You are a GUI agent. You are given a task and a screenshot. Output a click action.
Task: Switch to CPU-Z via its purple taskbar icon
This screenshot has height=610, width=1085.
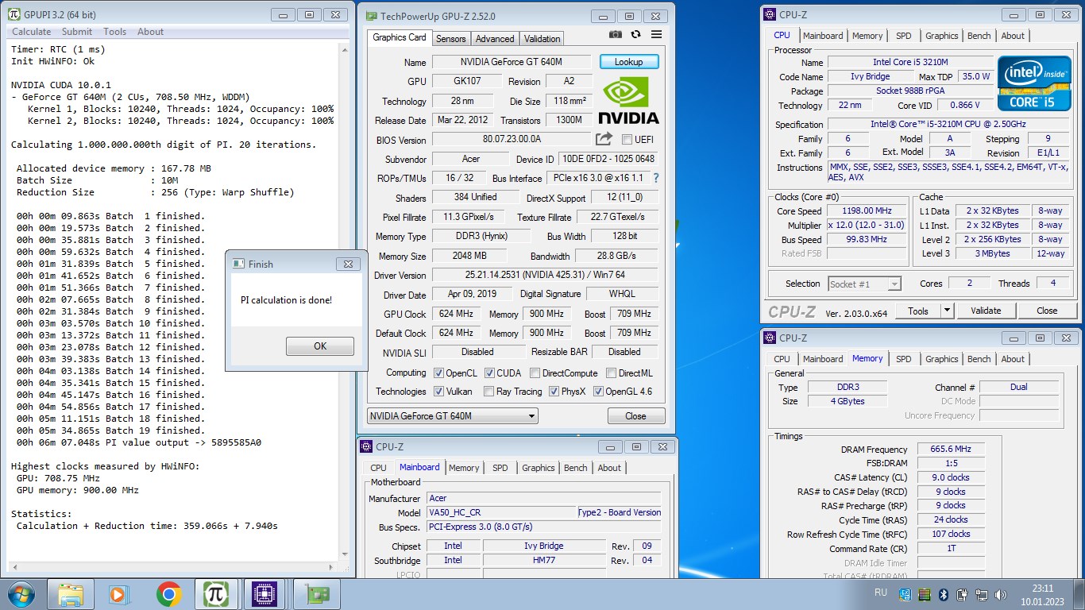(x=264, y=594)
